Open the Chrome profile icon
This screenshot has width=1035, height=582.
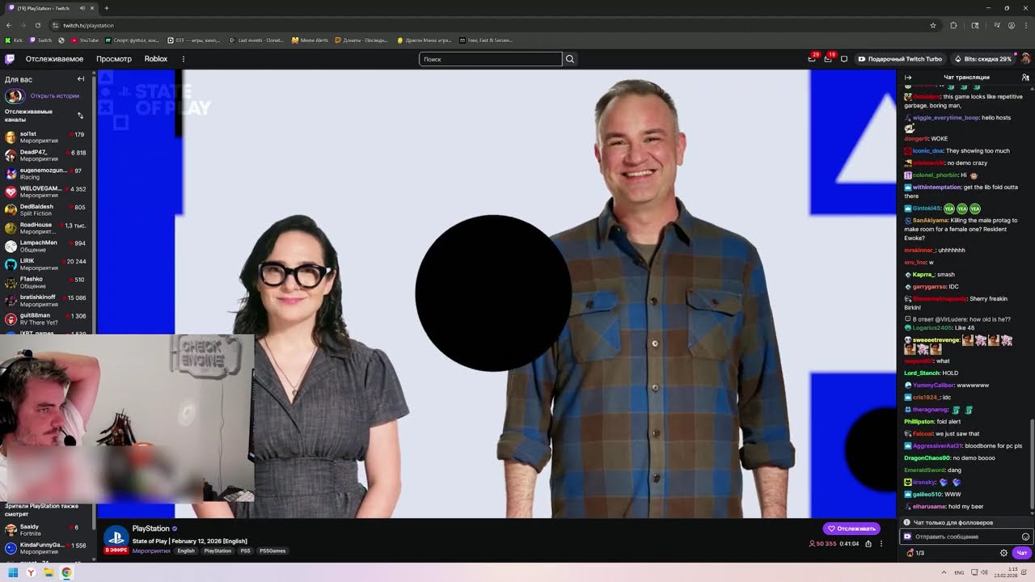pyautogui.click(x=1012, y=25)
